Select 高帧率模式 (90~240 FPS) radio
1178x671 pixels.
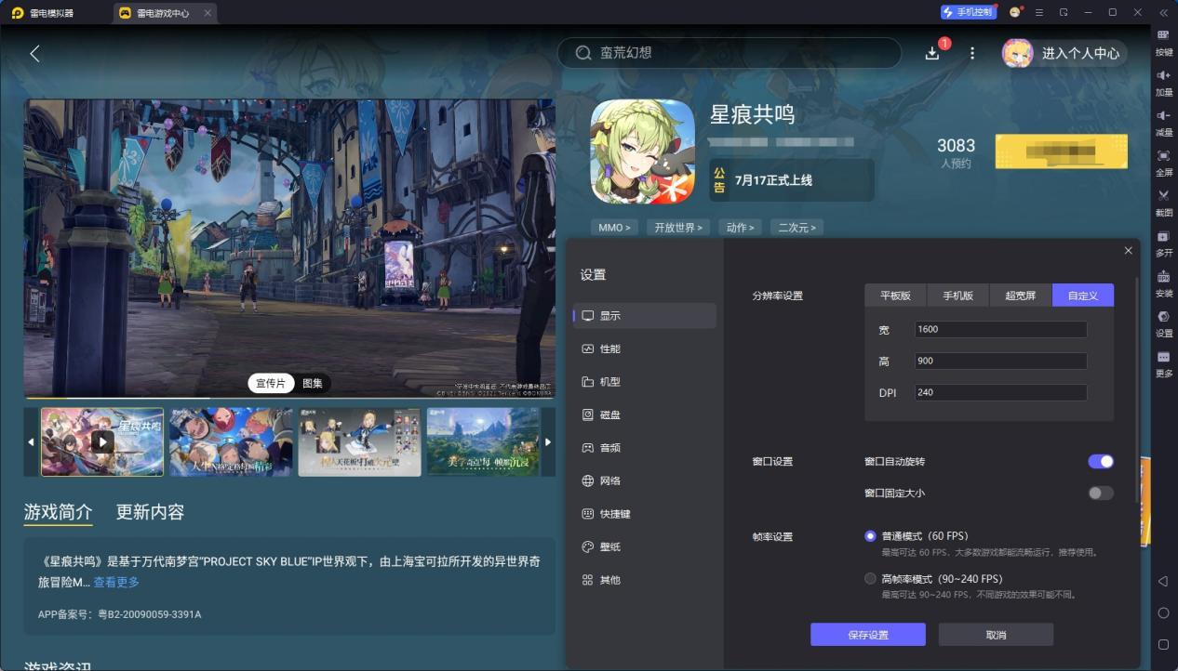870,578
